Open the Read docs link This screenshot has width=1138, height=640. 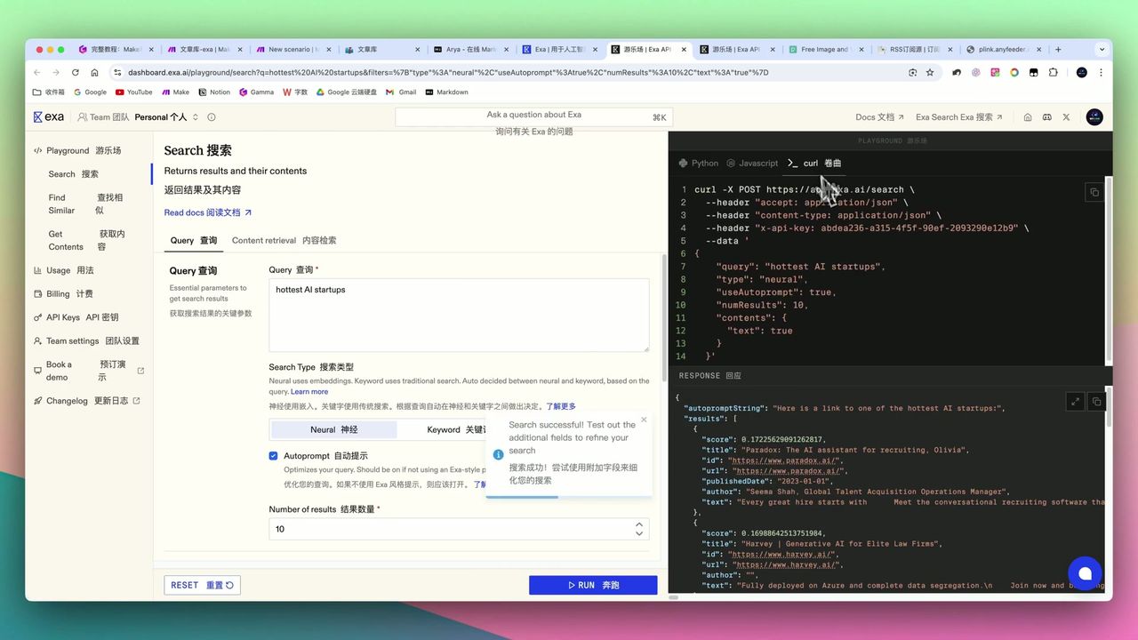pyautogui.click(x=208, y=212)
